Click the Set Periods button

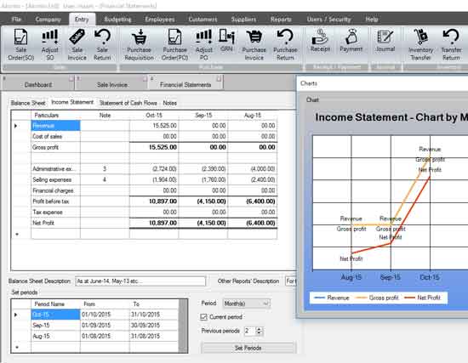click(x=248, y=348)
